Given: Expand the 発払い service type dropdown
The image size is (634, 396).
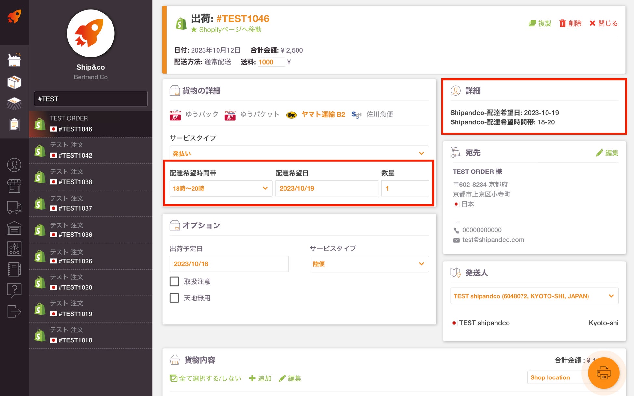Looking at the screenshot, I should (x=299, y=153).
